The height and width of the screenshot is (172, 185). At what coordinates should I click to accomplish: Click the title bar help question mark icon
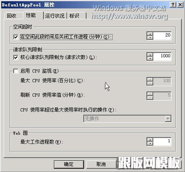point(173,5)
